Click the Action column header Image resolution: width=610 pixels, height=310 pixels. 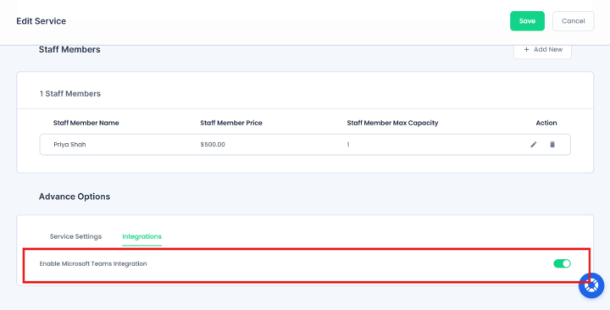coord(546,123)
